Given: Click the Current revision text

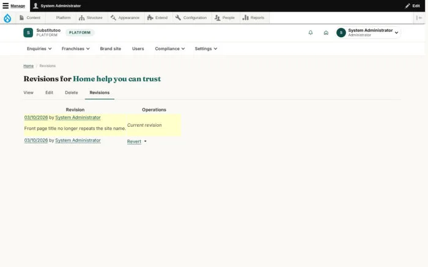Looking at the screenshot, I should click(x=144, y=125).
